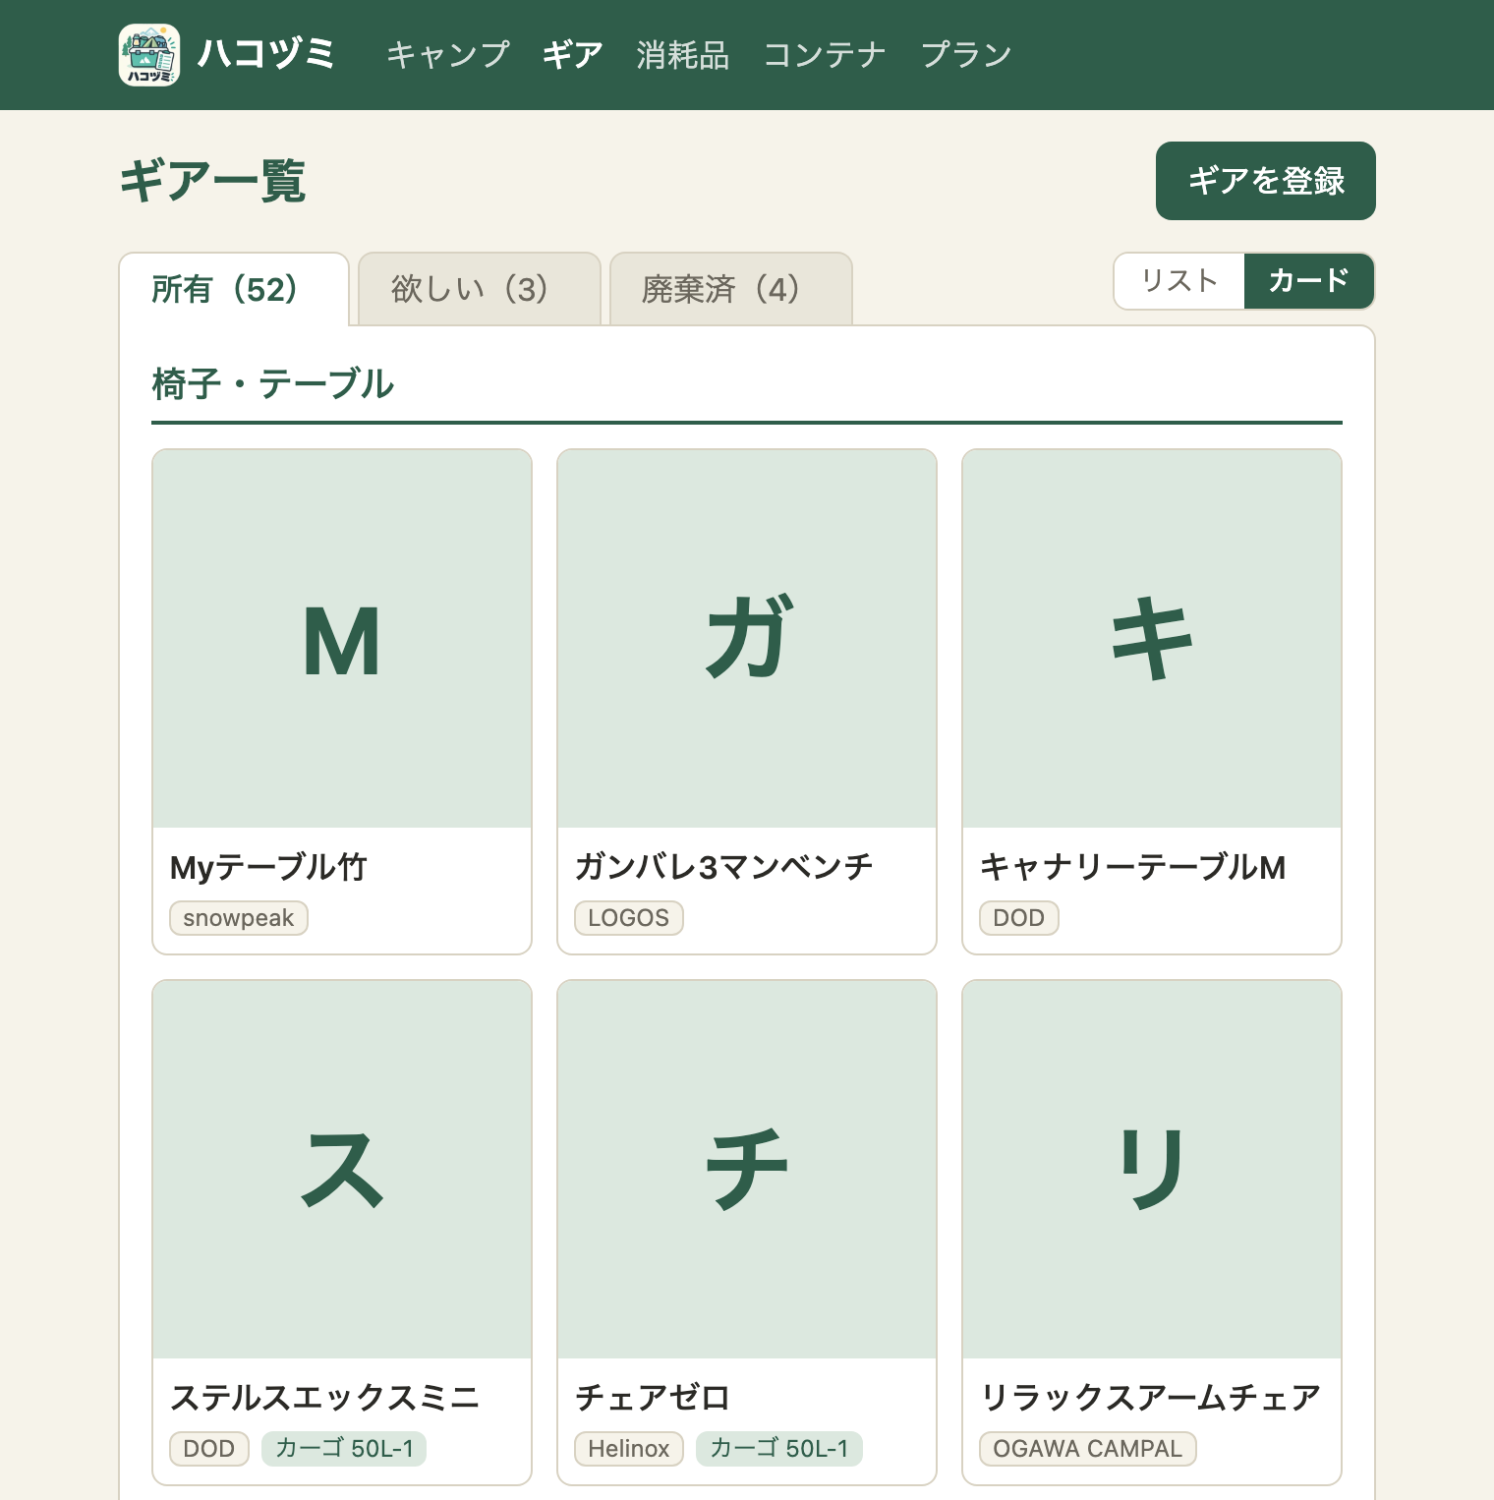The height and width of the screenshot is (1500, 1494).
Task: Click the DOD tag on ステルスエックスミニ
Action: [x=209, y=1449]
